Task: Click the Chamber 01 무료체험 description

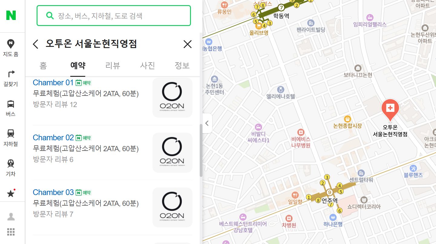Action: coord(86,94)
